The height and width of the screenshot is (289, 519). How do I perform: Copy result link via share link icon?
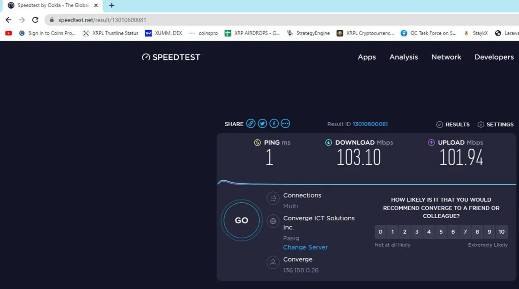click(x=251, y=124)
